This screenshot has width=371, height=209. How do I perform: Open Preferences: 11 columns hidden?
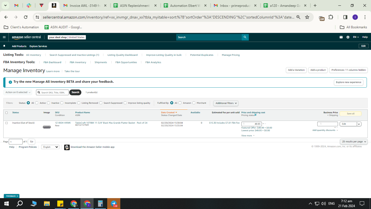pos(349,70)
